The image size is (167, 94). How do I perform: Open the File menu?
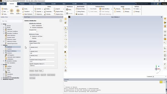pos(3,4)
